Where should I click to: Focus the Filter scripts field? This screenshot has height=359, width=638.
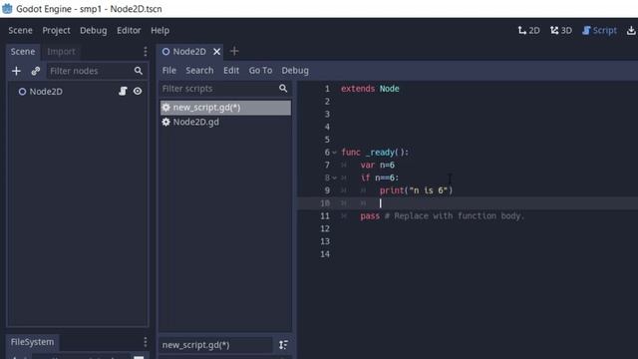[x=225, y=89]
